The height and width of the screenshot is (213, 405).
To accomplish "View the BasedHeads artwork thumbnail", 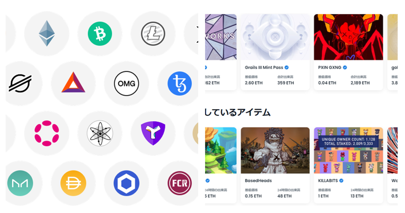I will 275,150.
